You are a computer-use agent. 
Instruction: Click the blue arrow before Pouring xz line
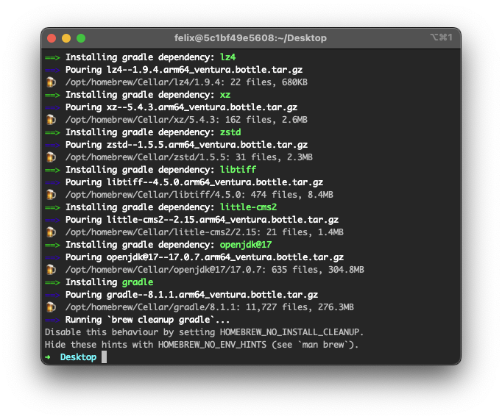(x=52, y=108)
